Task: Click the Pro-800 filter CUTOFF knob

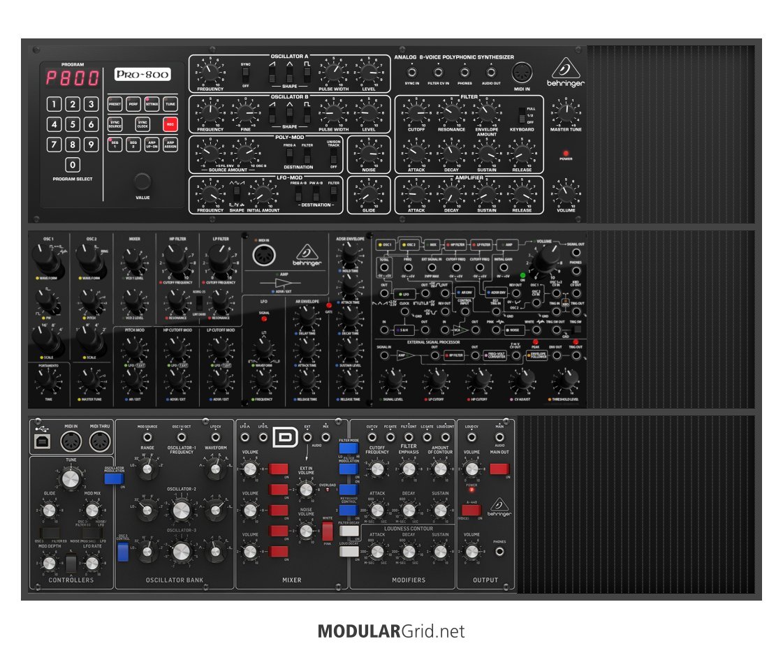Action: click(x=416, y=113)
